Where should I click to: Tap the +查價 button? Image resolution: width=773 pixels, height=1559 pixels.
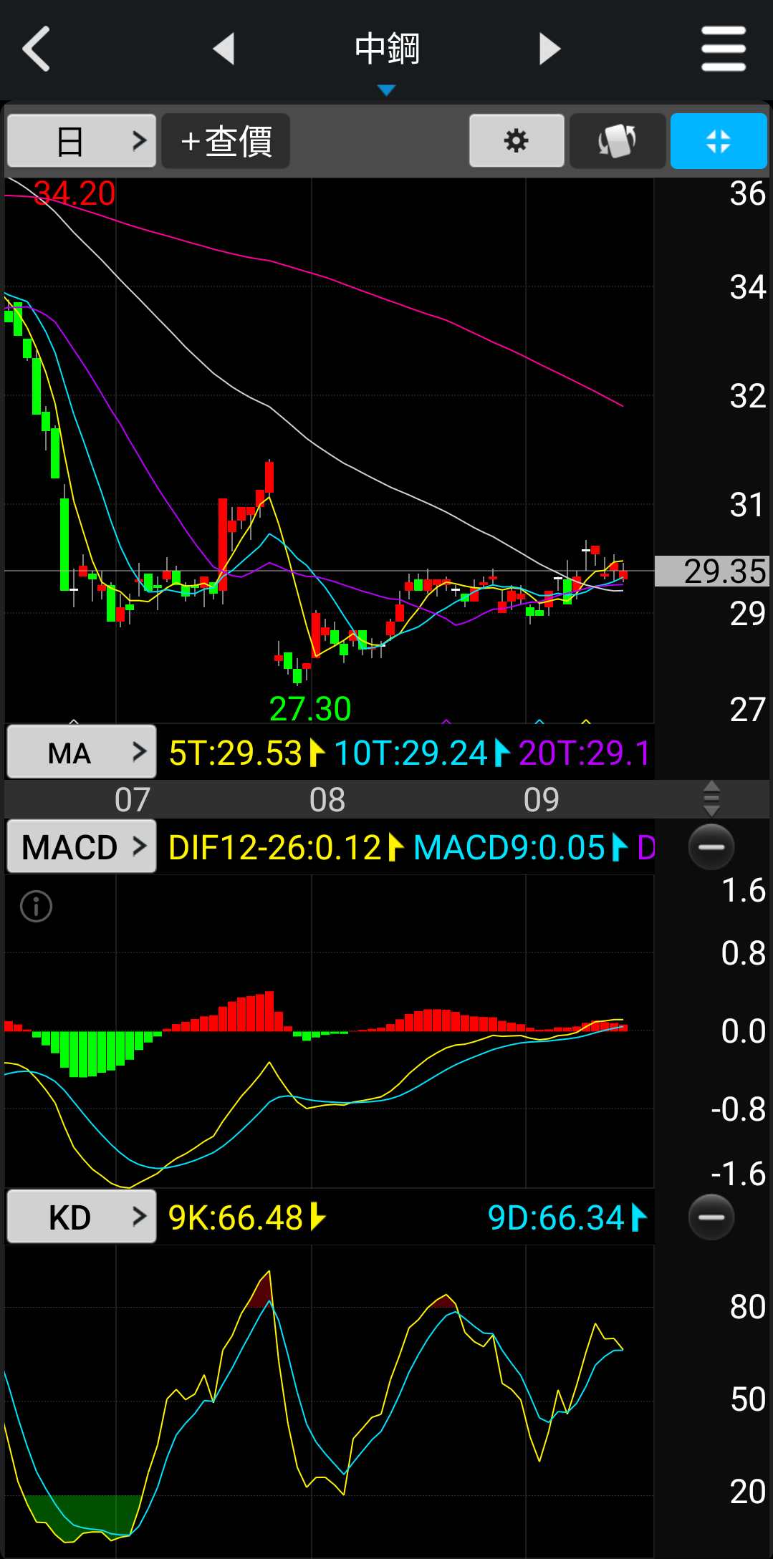click(226, 141)
